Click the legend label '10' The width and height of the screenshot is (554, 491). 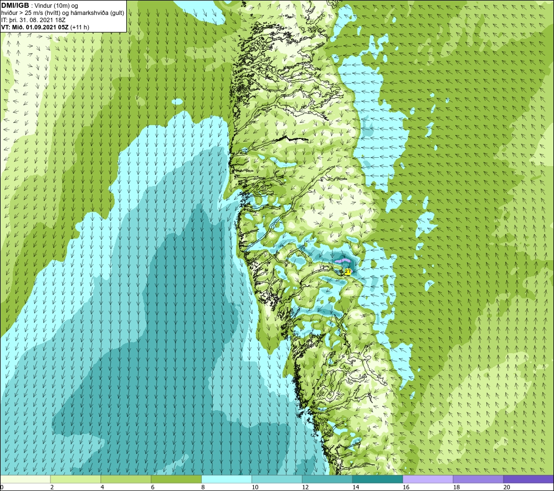tap(255, 488)
